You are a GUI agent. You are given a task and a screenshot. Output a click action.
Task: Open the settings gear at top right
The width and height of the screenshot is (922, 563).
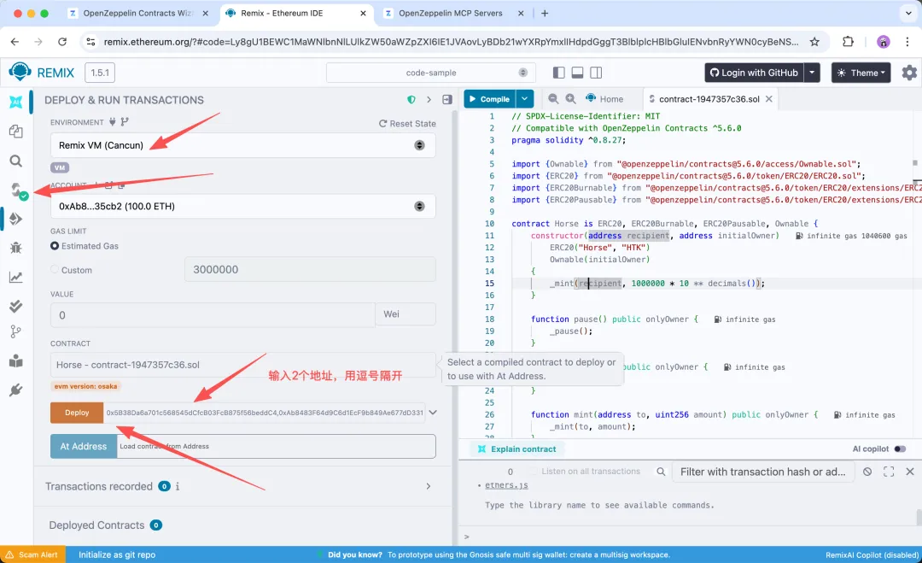click(909, 73)
